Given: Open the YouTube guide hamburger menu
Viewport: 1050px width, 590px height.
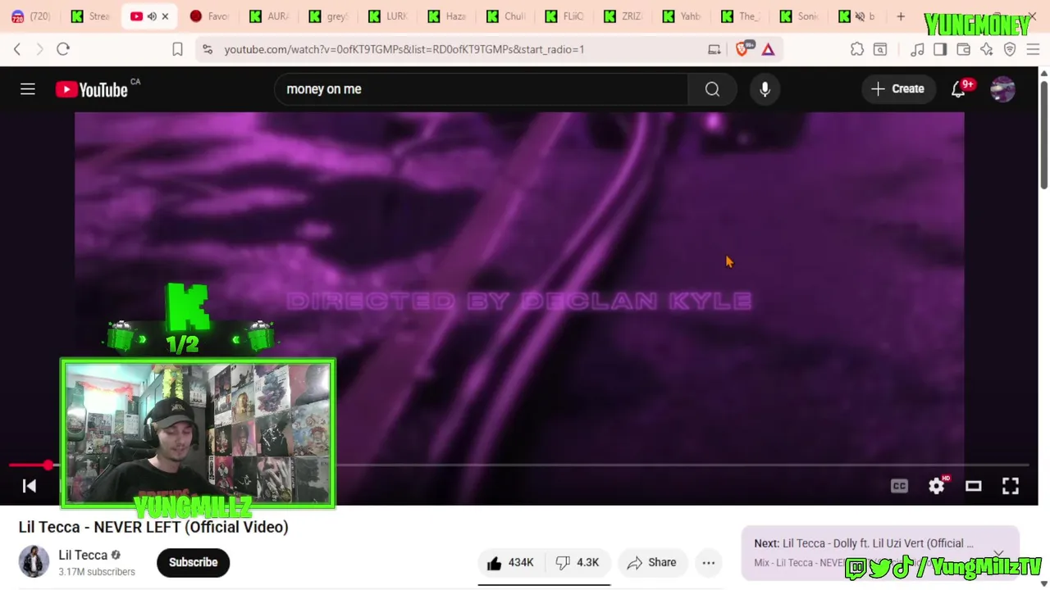Looking at the screenshot, I should click(28, 88).
